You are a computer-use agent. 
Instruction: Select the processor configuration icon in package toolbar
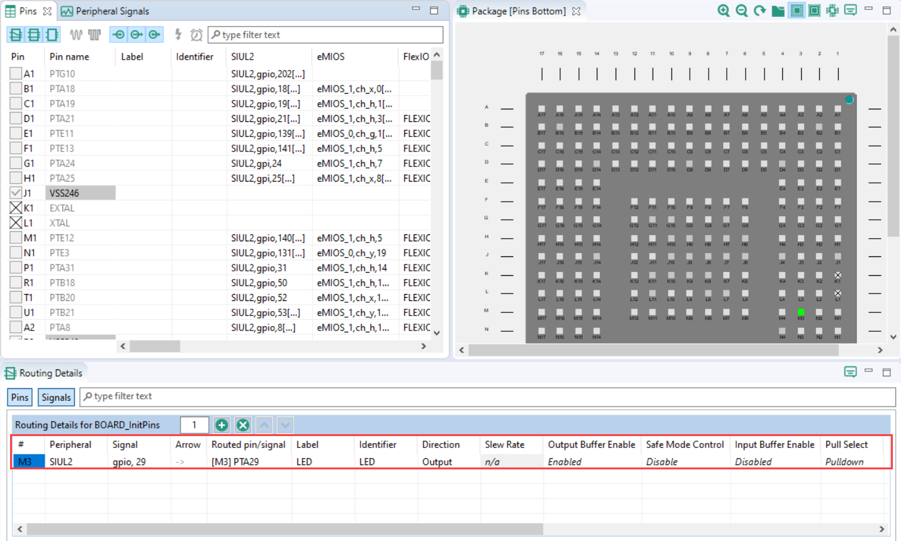point(832,11)
